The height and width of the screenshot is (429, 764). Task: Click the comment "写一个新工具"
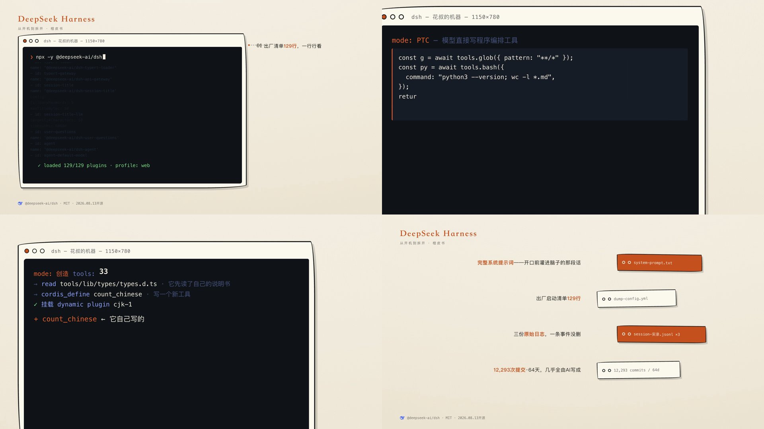tap(172, 294)
